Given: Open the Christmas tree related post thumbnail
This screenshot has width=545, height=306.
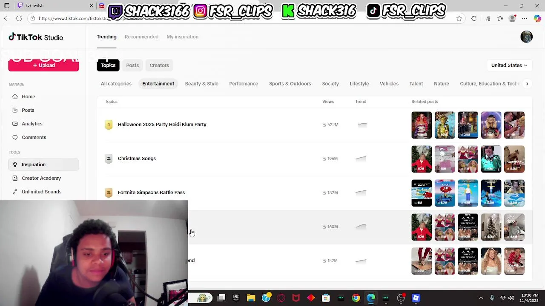Looking at the screenshot, I should pyautogui.click(x=491, y=227).
